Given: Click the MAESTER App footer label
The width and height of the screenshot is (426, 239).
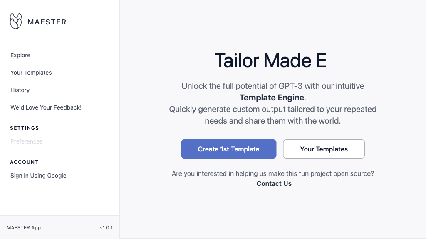Looking at the screenshot, I should (23, 227).
